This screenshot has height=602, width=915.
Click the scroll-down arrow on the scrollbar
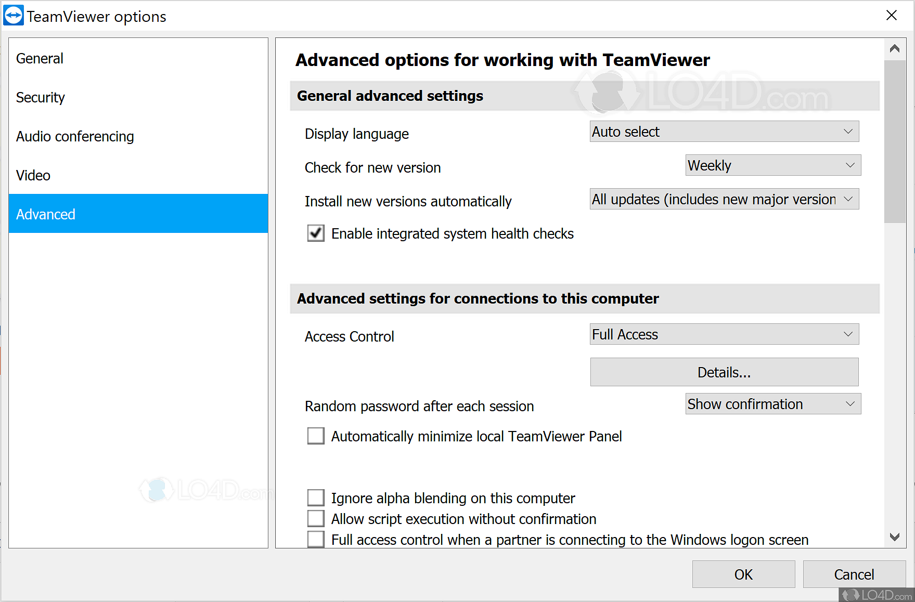[x=895, y=537]
